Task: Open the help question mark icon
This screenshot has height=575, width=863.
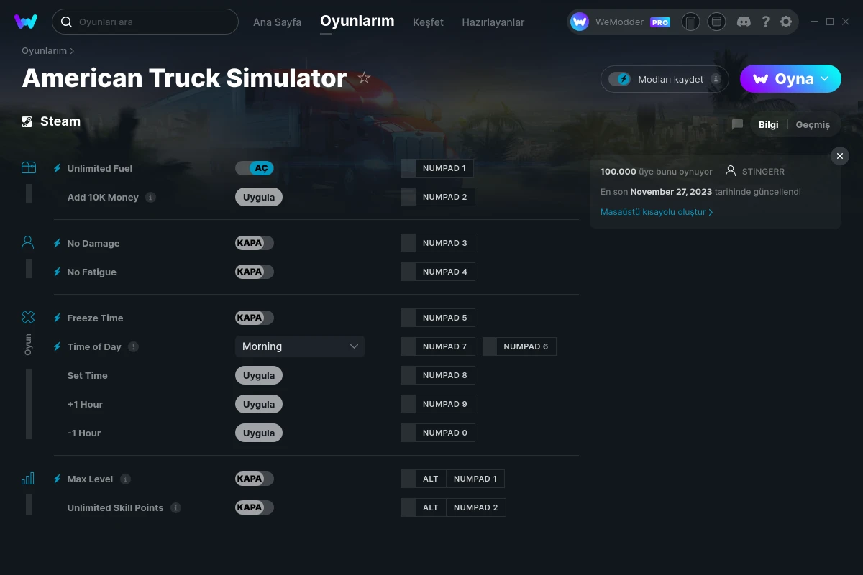Action: [x=765, y=22]
